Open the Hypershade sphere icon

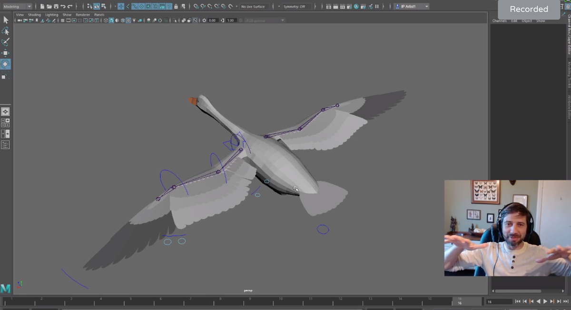[x=356, y=7]
